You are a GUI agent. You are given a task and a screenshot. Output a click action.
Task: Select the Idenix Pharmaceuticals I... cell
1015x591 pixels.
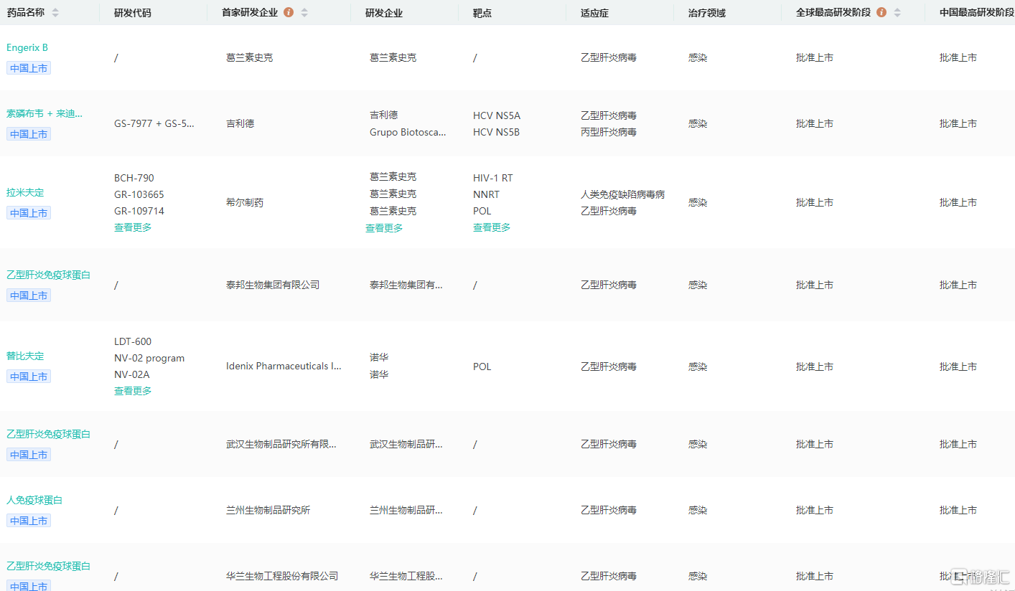(284, 367)
